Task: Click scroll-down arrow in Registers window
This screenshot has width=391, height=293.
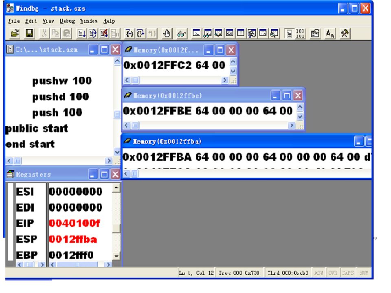Action: tap(116, 256)
